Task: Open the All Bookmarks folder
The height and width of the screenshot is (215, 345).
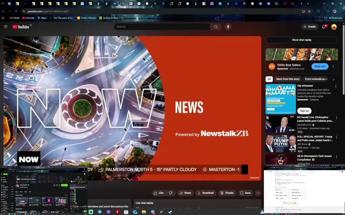Action: [333, 18]
